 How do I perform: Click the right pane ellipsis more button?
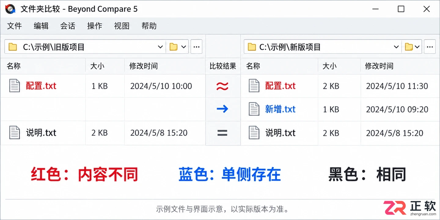coord(430,47)
